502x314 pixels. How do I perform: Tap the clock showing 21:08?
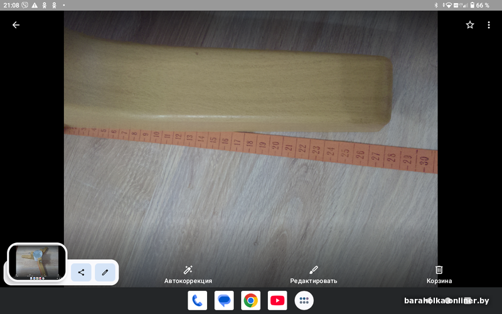pos(11,5)
